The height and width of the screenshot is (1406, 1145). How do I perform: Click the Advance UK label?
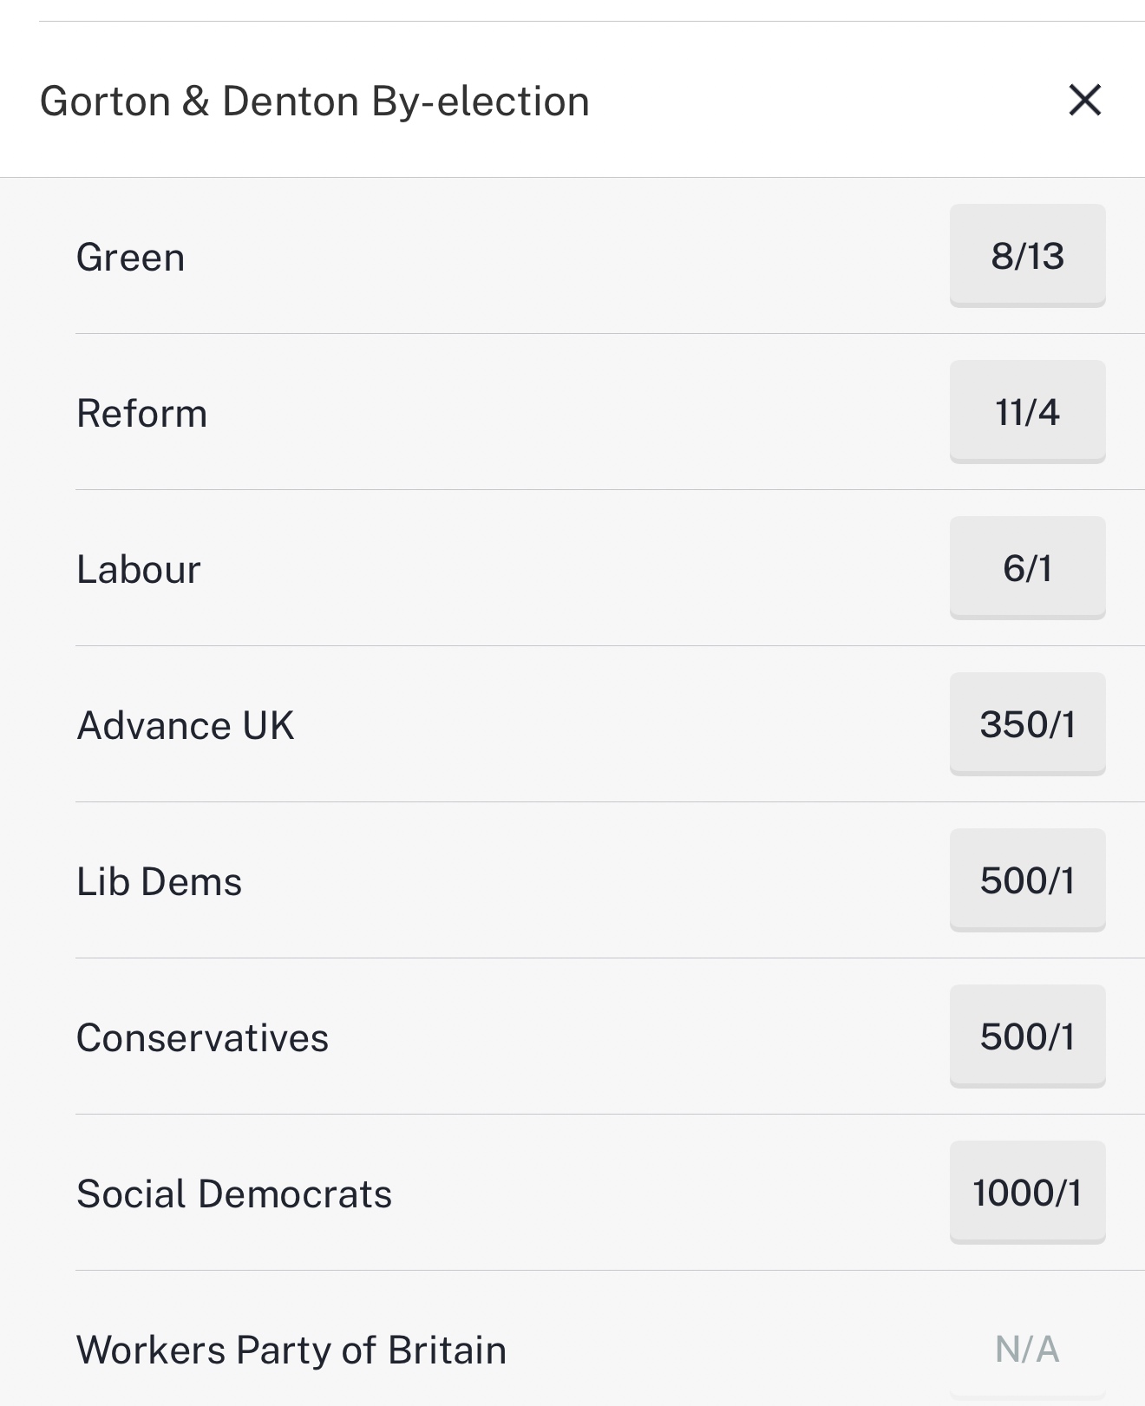tap(186, 726)
